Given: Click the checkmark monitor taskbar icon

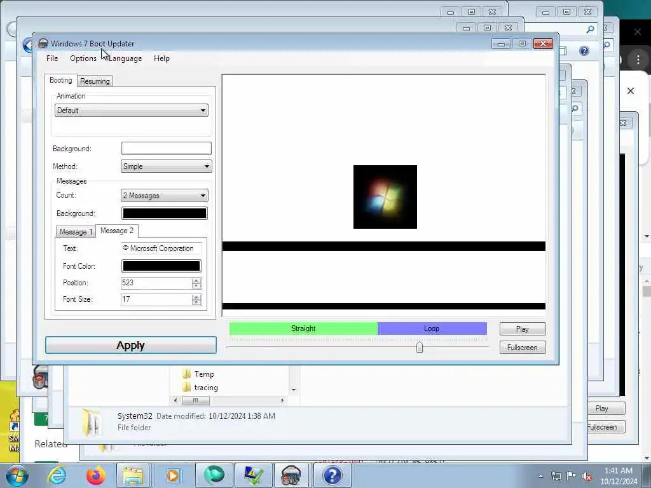Looking at the screenshot, I should (253, 476).
